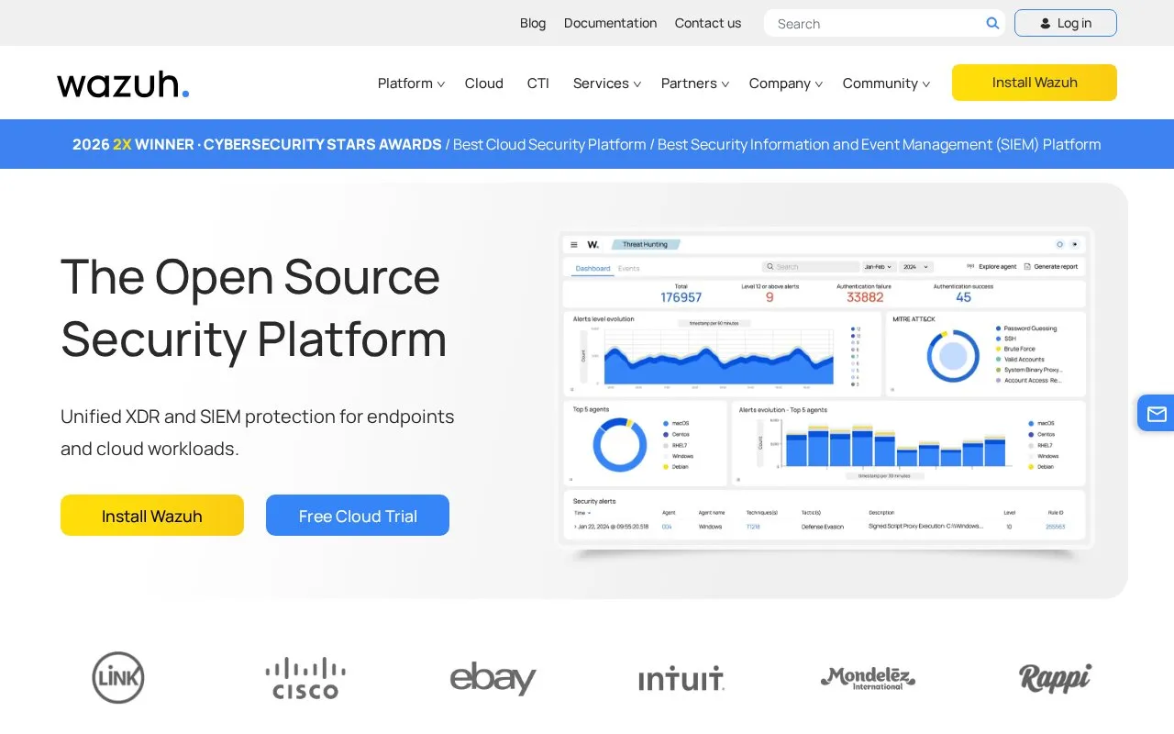Click the Cybersecurity Stars Awards banner
Image resolution: width=1174 pixels, height=734 pixels.
pyautogui.click(x=587, y=144)
